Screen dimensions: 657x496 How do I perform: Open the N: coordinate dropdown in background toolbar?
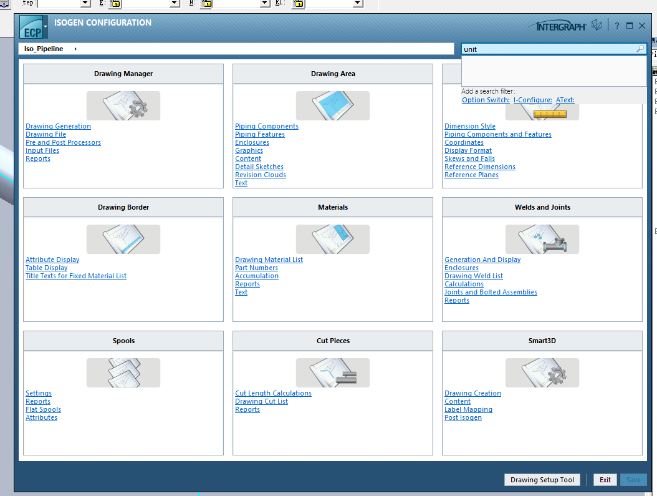(x=265, y=3)
